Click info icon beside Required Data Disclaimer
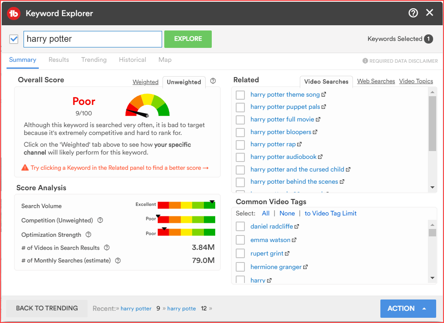This screenshot has height=323, width=444. (365, 61)
